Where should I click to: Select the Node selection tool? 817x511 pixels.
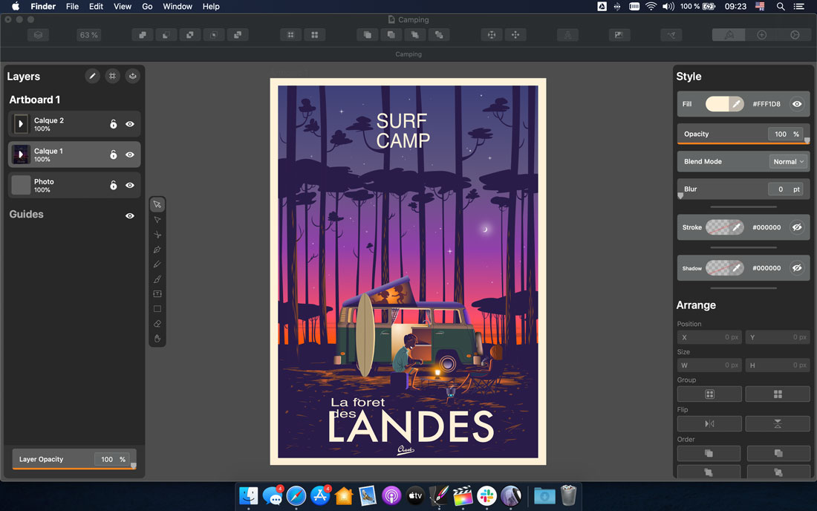157,219
